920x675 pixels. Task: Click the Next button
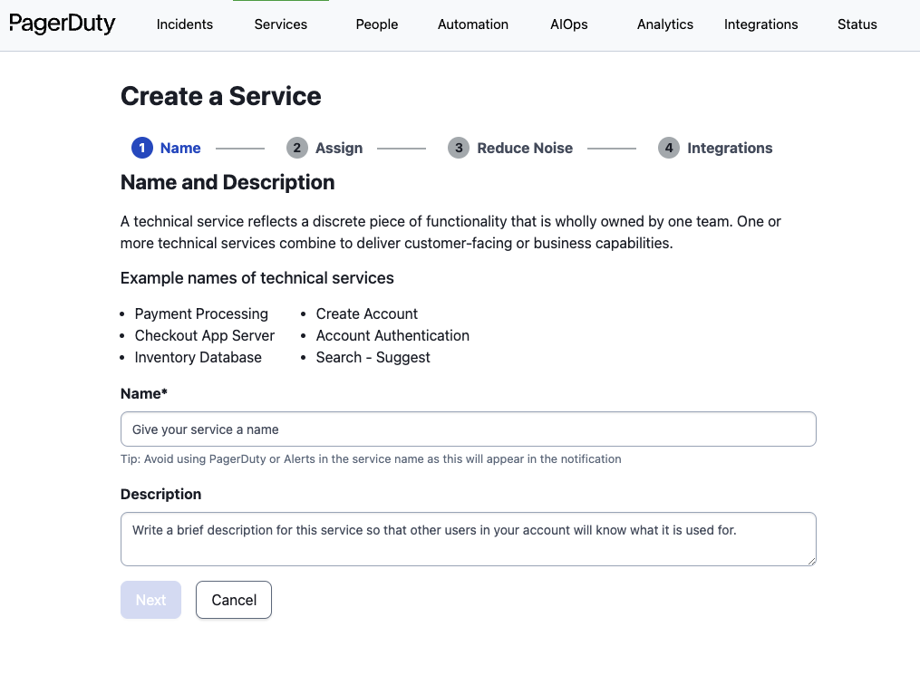coord(150,600)
